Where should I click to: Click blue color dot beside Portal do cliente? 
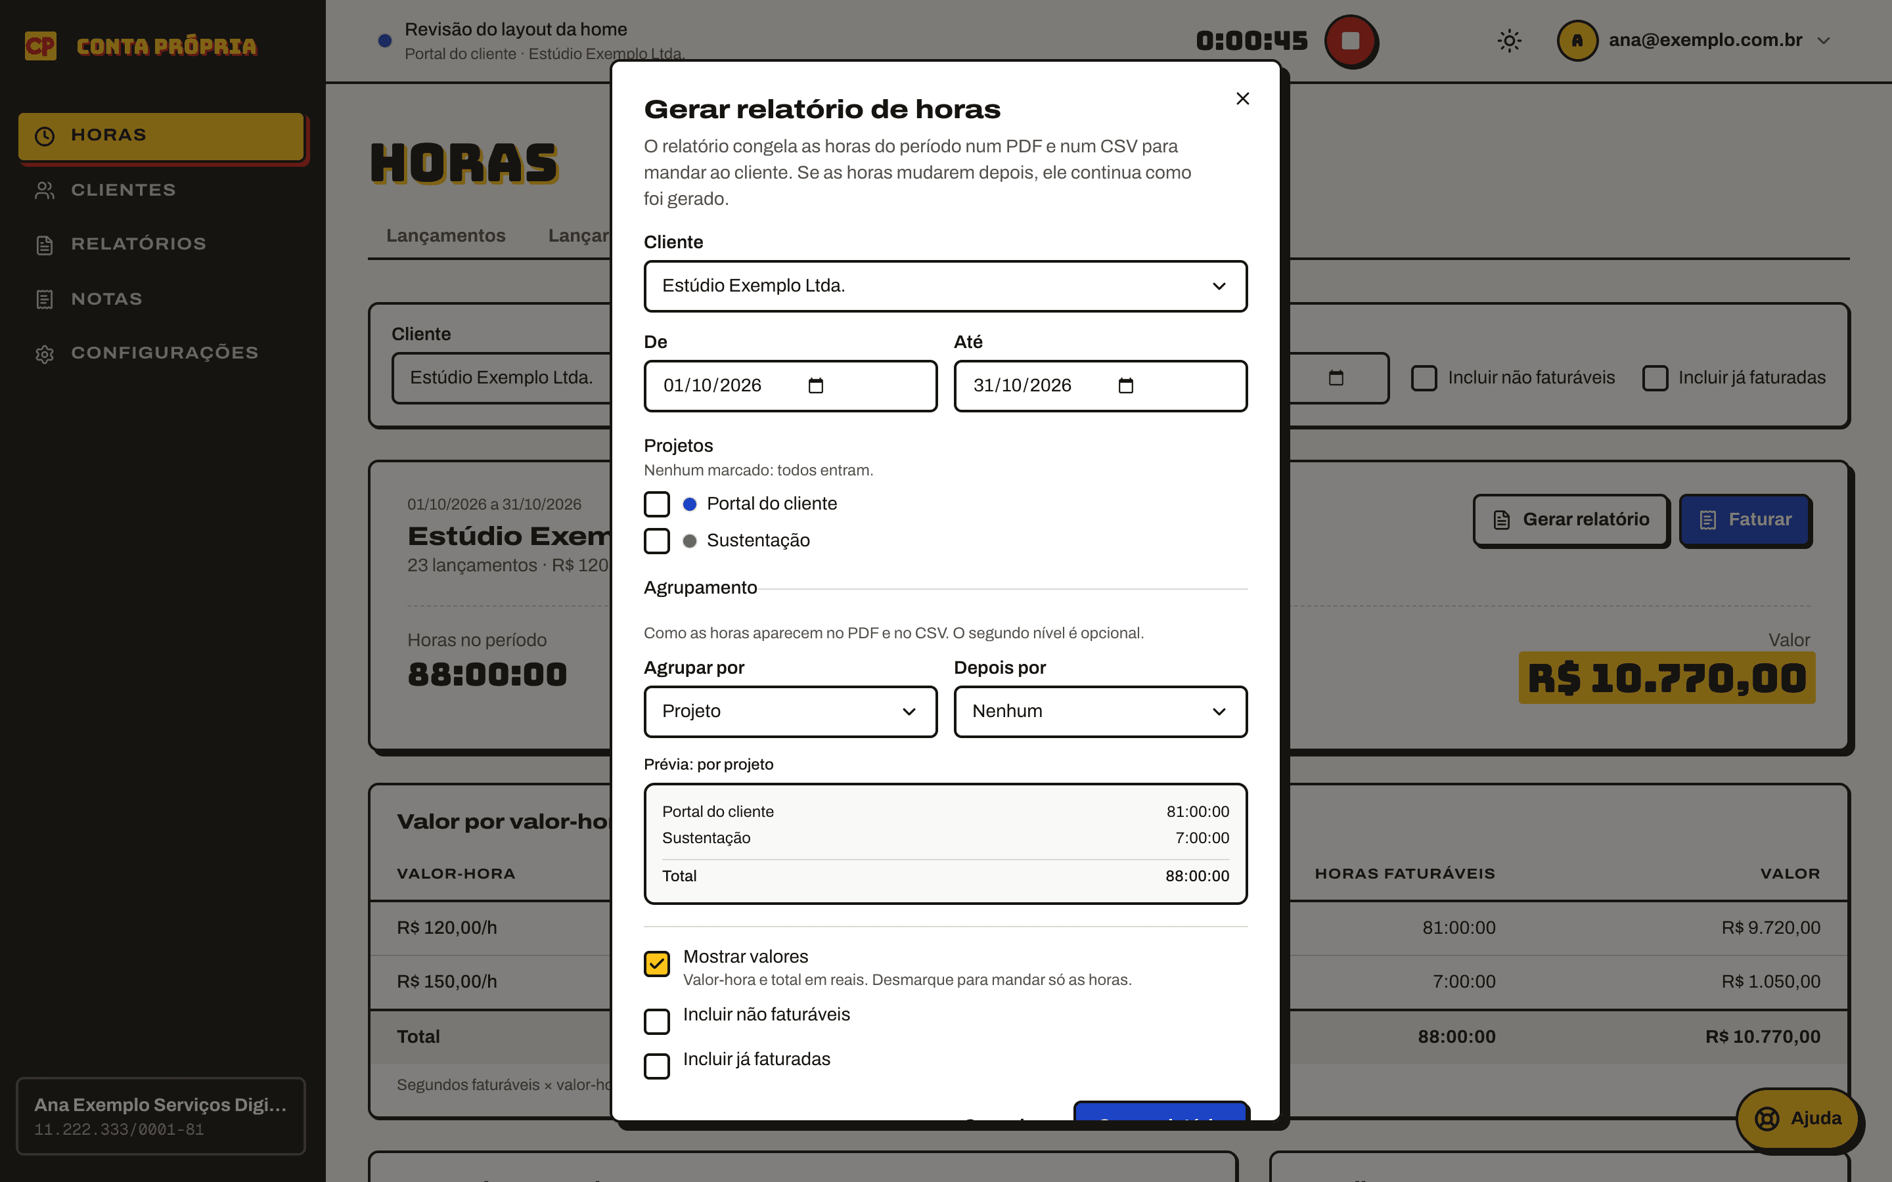(x=690, y=504)
